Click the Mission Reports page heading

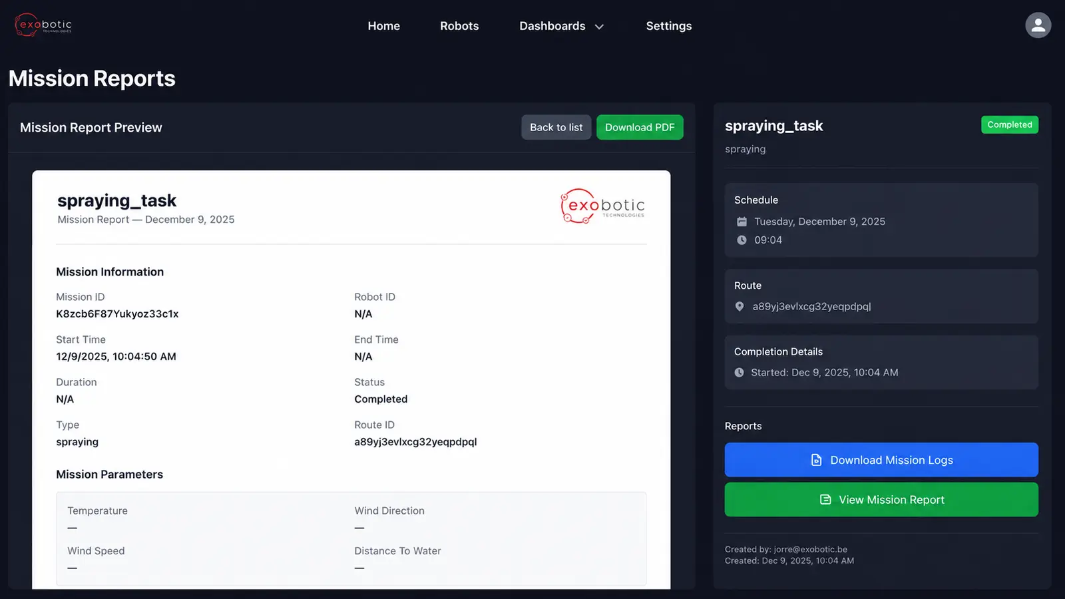point(92,79)
